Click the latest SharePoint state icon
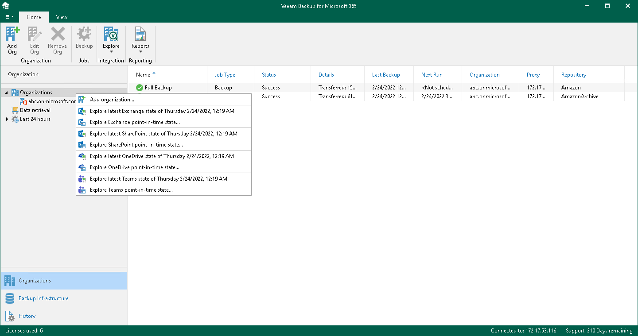The image size is (638, 336). click(82, 134)
